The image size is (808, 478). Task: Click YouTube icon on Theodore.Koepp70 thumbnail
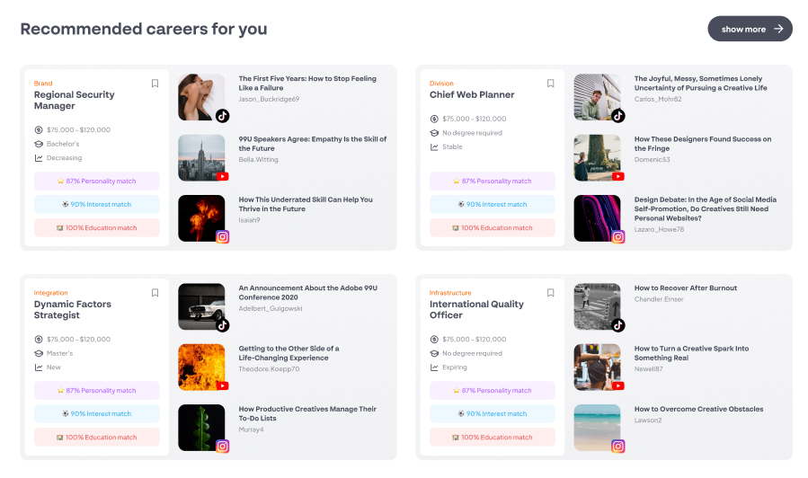[x=222, y=386]
